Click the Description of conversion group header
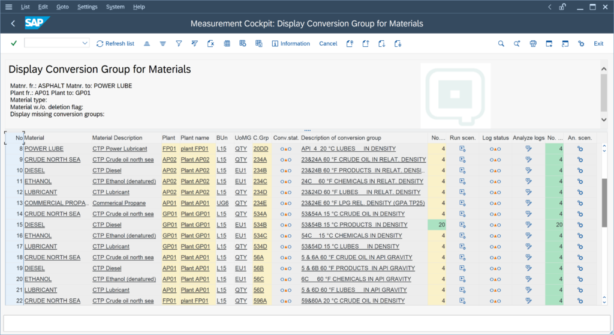This screenshot has width=614, height=335. click(341, 137)
